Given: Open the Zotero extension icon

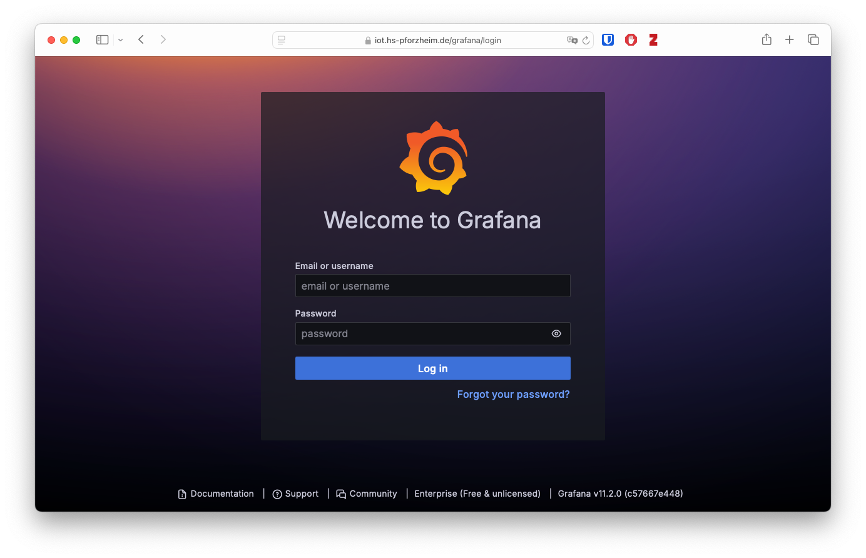Looking at the screenshot, I should [653, 39].
